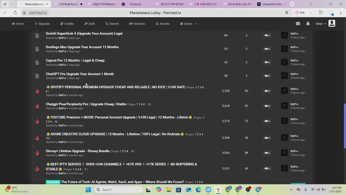The image size is (346, 195).
Task: Go to page 9 of Chatgpt Plus thread
Action: point(149,104)
